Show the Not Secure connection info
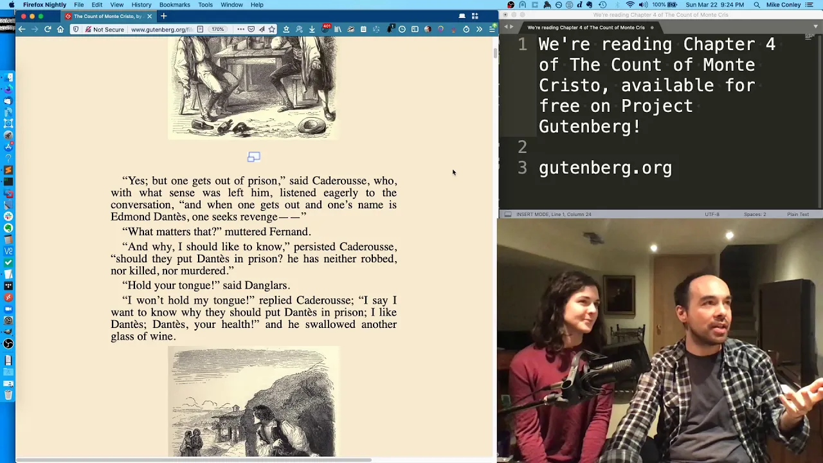823x463 pixels. tap(104, 29)
